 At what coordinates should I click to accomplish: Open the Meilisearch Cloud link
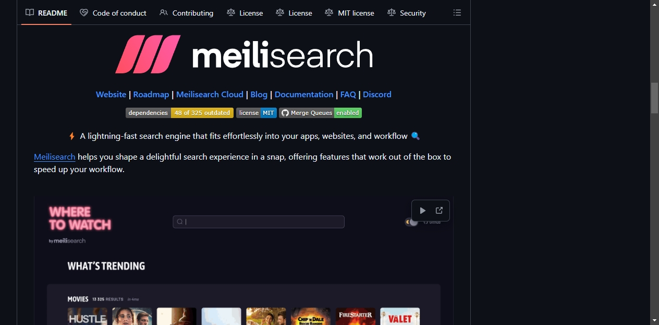(x=210, y=95)
